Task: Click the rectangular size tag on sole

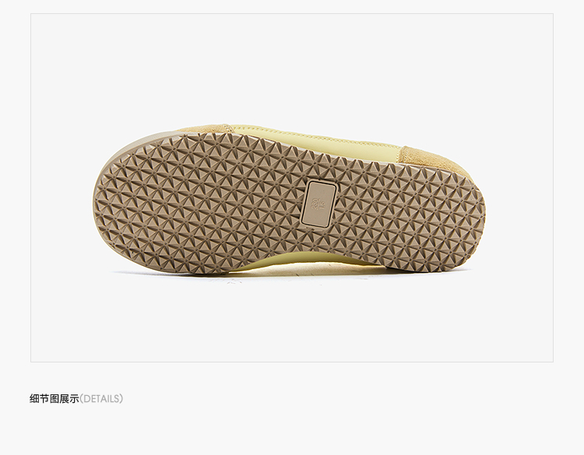Action: pos(318,203)
